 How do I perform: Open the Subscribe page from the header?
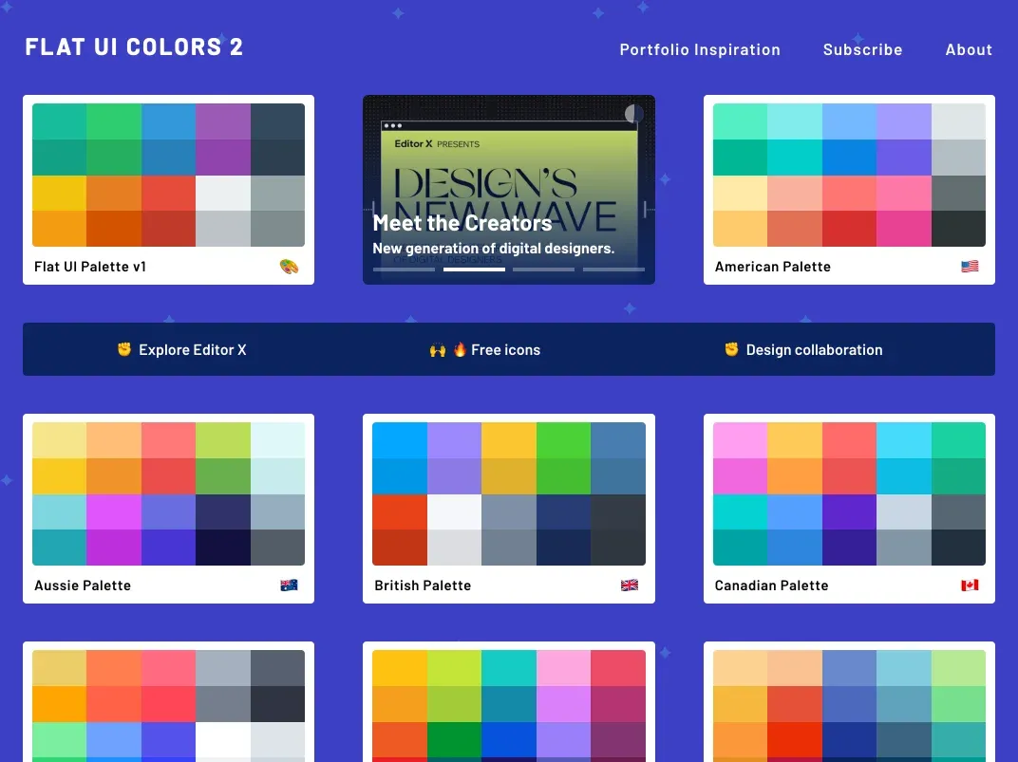point(862,49)
